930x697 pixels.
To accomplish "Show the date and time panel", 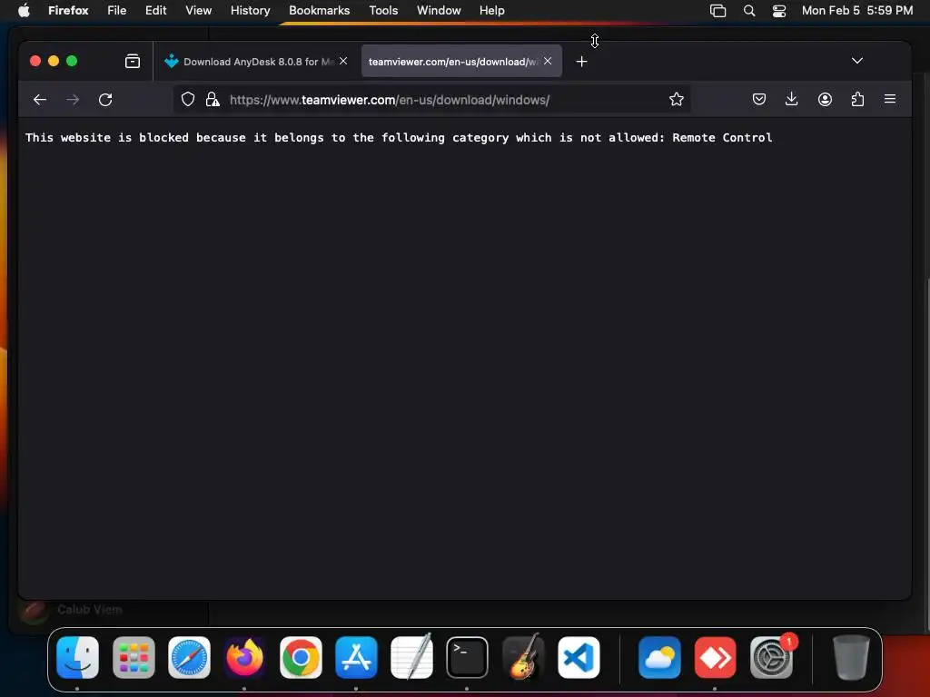I will pyautogui.click(x=857, y=10).
